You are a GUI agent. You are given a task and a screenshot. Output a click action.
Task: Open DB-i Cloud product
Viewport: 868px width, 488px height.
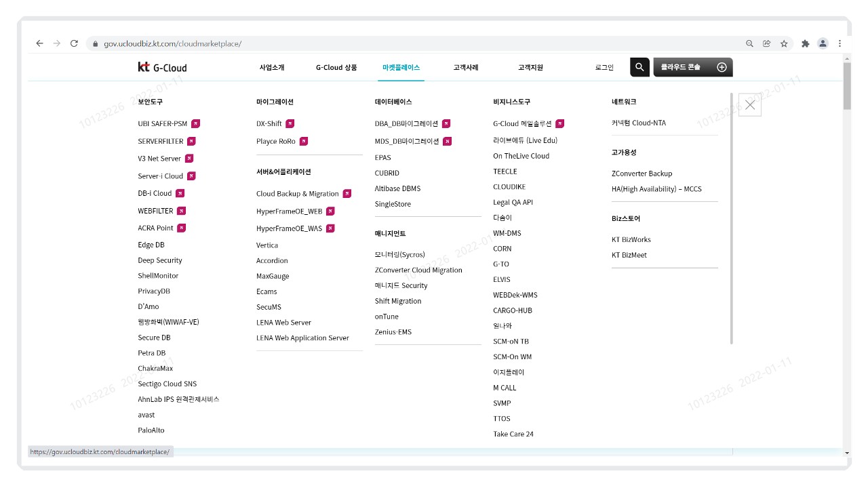pos(155,193)
